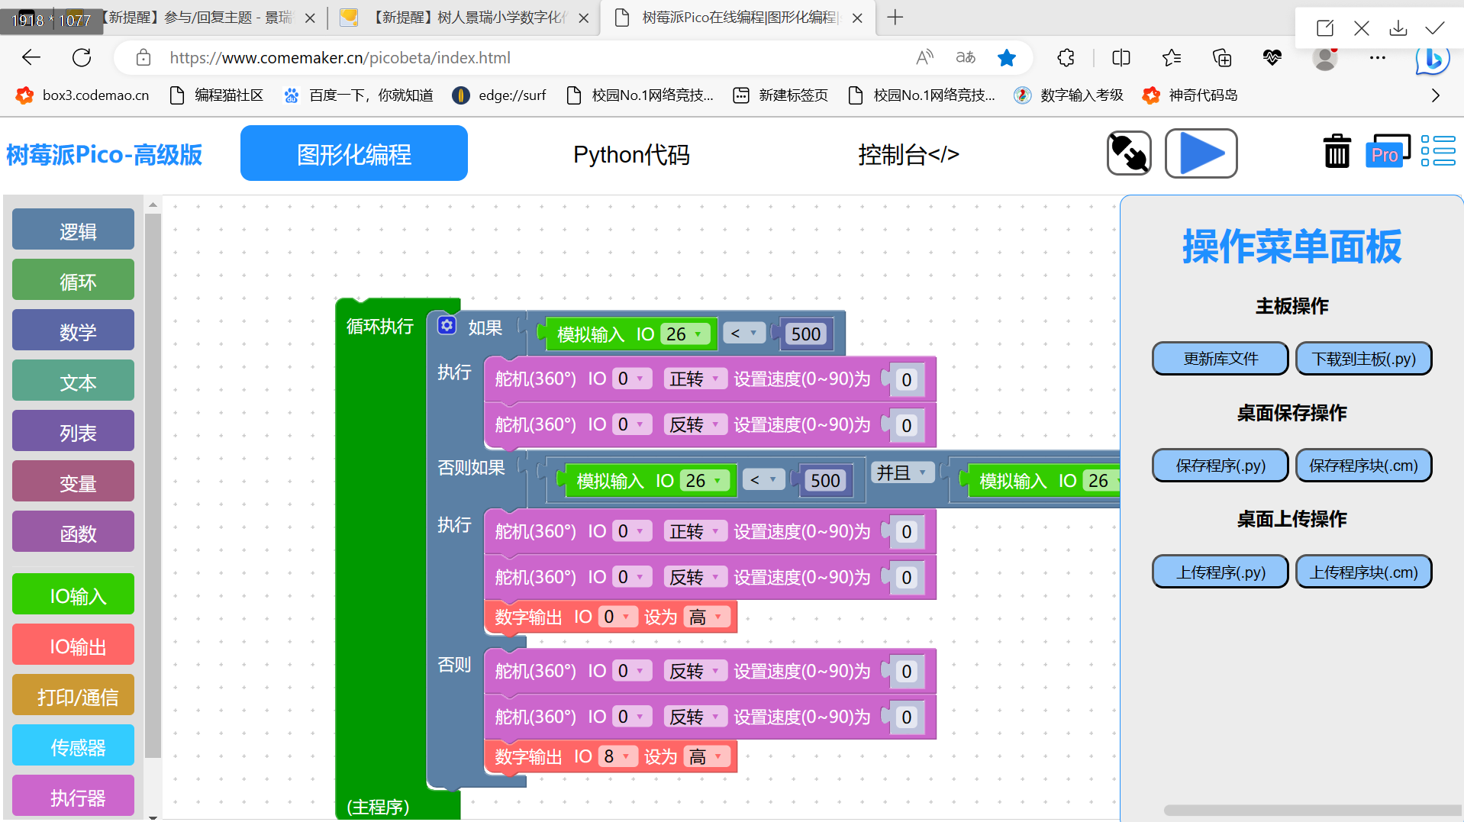The image size is (1464, 822).
Task: Open the 列表 block category
Action: 73,431
